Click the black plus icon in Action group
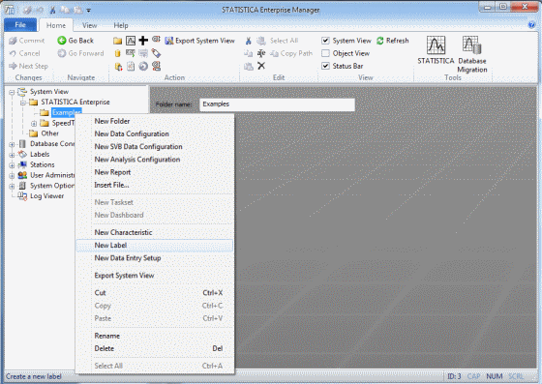 pos(143,41)
